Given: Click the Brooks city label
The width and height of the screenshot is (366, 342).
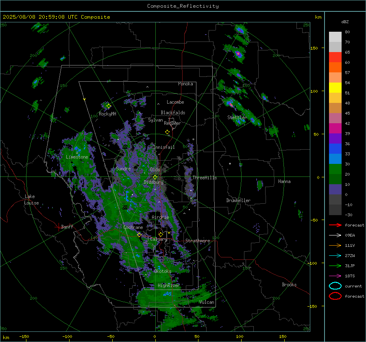Looking at the screenshot, I should (289, 285).
